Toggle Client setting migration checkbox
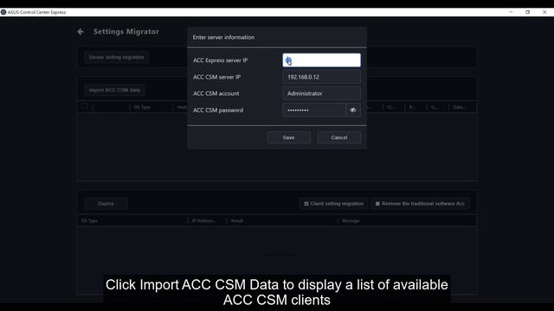The image size is (554, 311). [306, 204]
